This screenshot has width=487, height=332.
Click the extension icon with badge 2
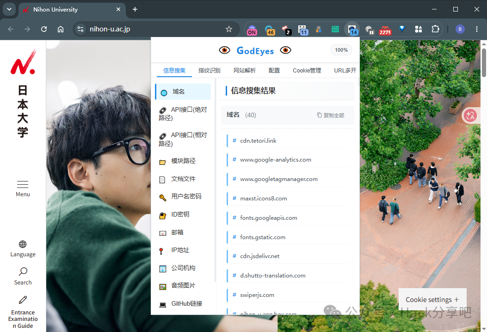point(286,30)
